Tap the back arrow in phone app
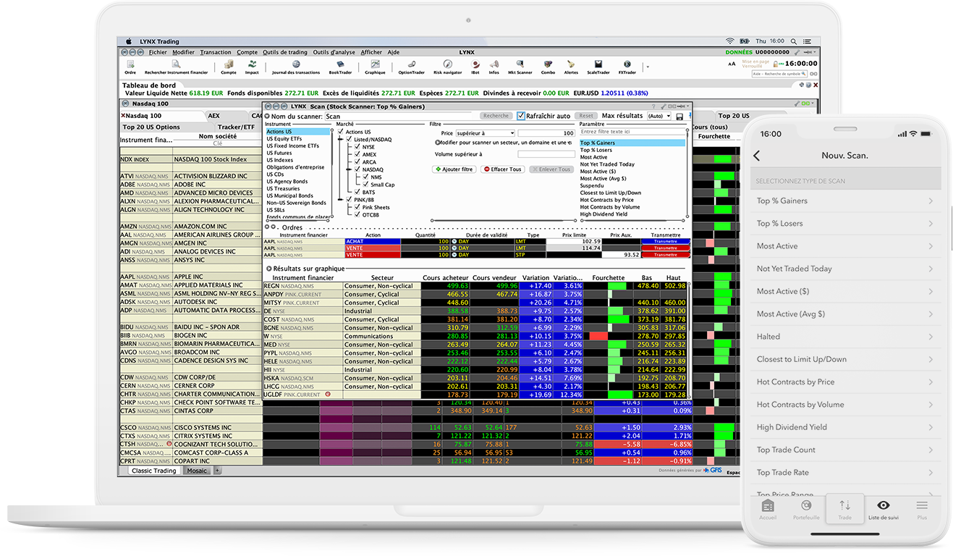961x556 pixels. point(756,156)
